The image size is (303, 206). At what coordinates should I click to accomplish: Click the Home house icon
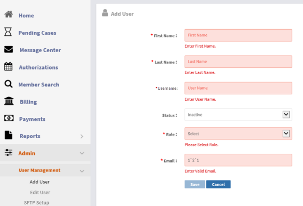[x=8, y=15]
